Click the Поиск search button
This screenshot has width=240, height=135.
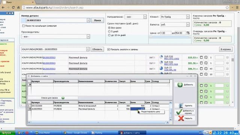coord(97,20)
